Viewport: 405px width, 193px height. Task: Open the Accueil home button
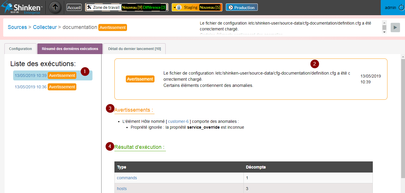coord(74,8)
